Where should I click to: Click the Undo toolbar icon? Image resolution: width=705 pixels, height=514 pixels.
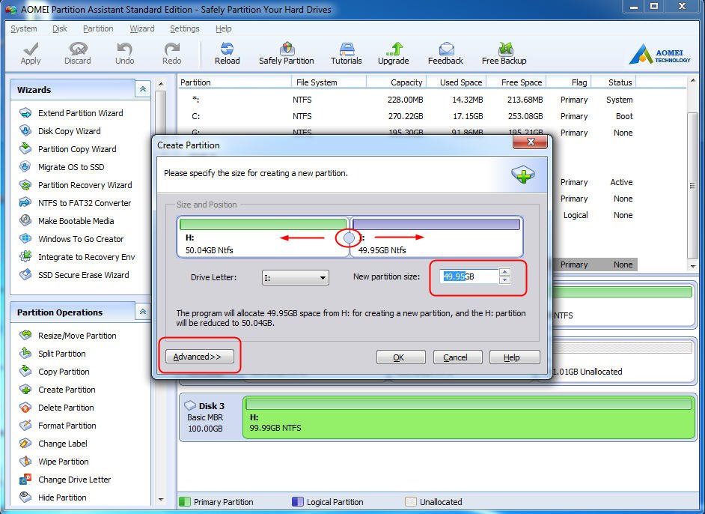point(124,53)
